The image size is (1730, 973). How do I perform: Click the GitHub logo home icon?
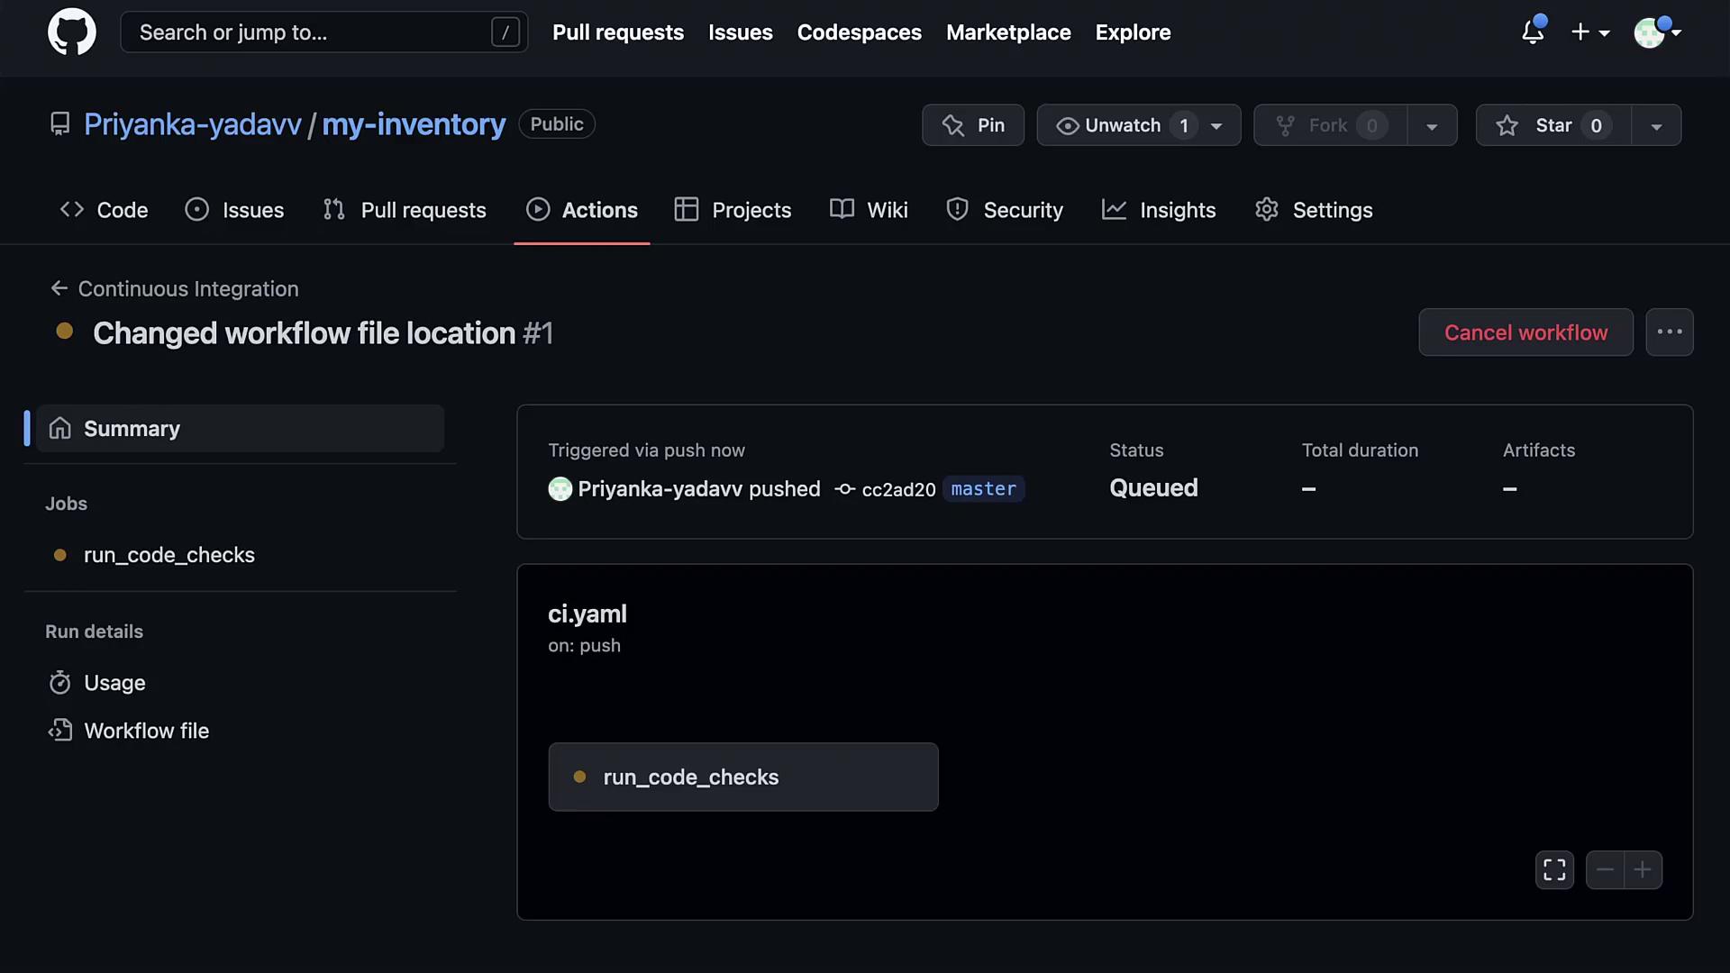[x=72, y=32]
